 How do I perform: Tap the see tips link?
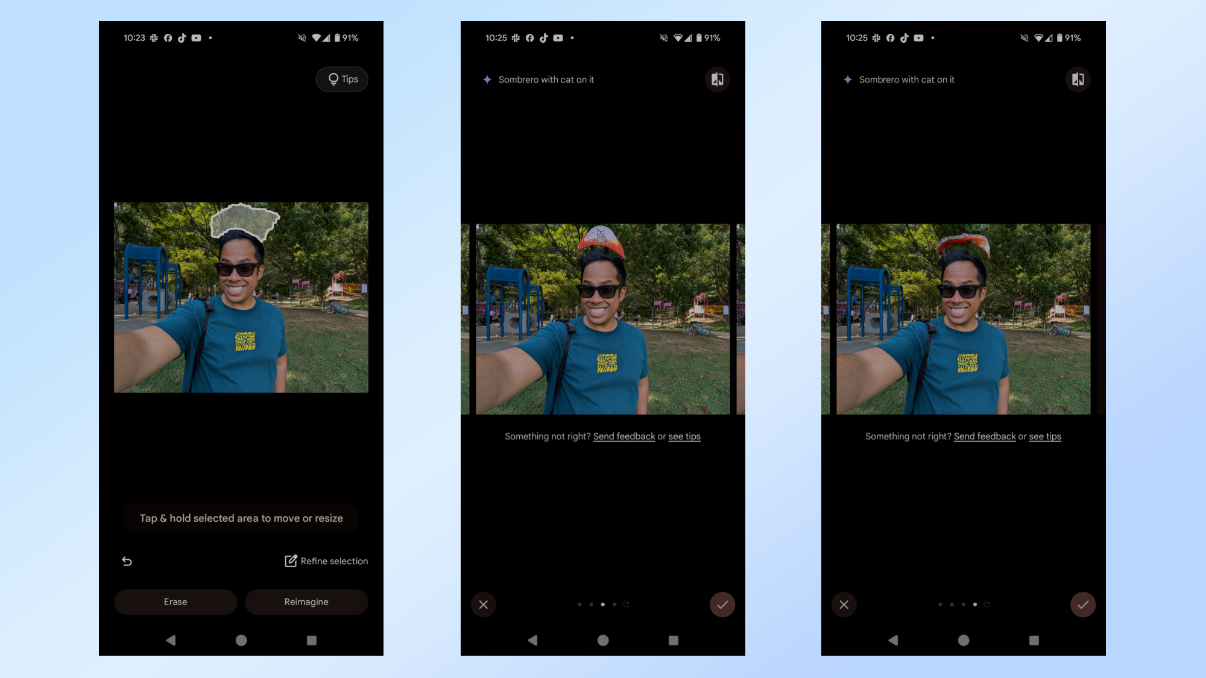(x=684, y=436)
